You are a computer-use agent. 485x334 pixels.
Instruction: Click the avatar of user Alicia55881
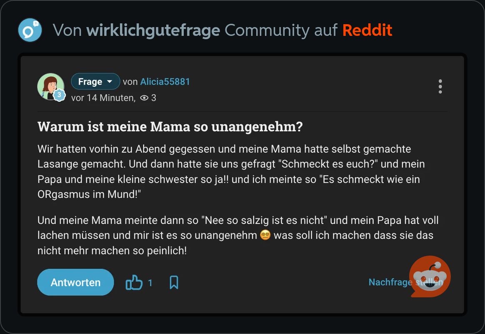[x=50, y=86]
